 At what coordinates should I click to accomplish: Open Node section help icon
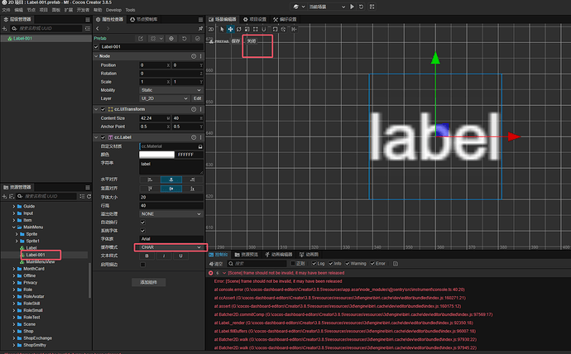pyautogui.click(x=194, y=56)
